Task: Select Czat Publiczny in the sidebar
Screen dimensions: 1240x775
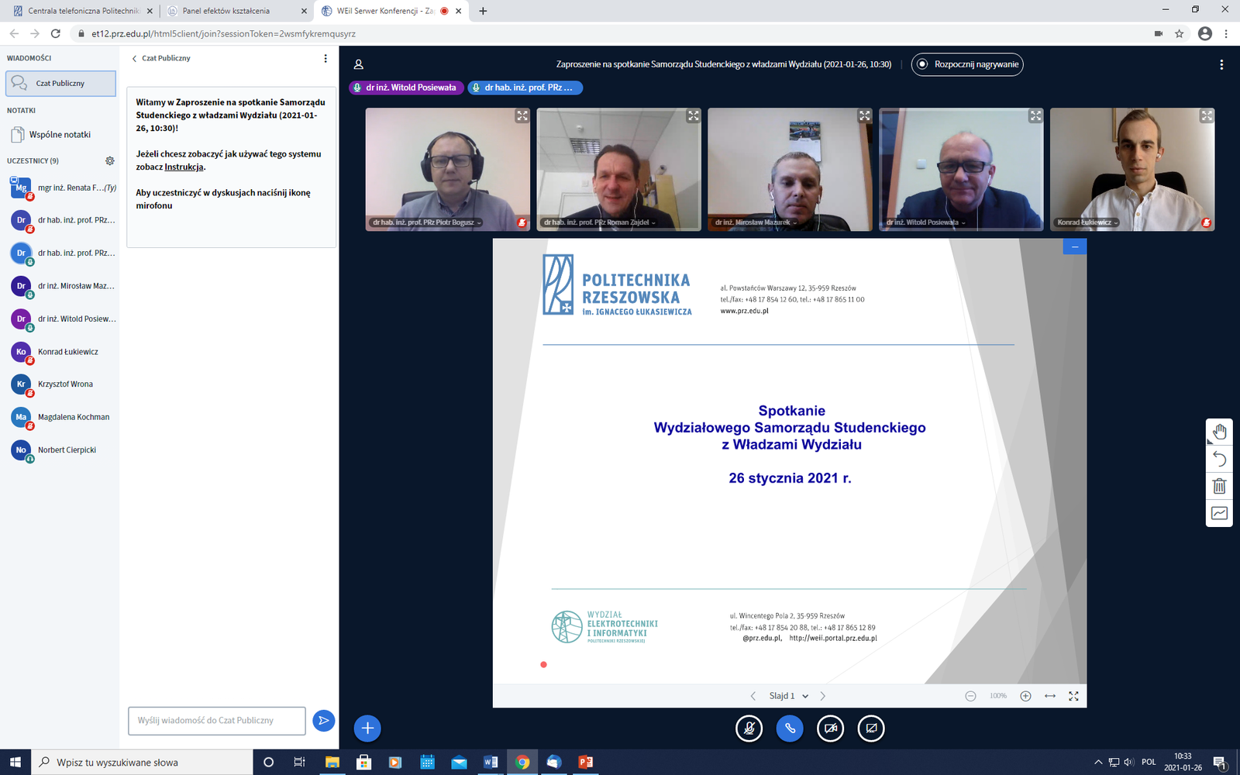Action: pyautogui.click(x=60, y=84)
